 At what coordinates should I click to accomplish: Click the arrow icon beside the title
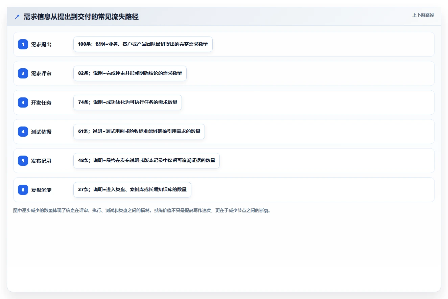coord(17,17)
